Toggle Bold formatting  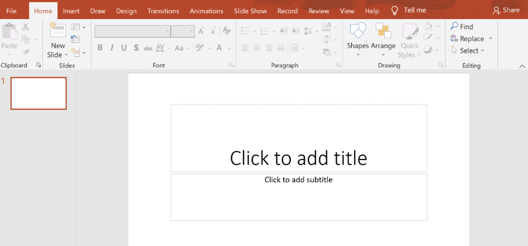(x=100, y=48)
